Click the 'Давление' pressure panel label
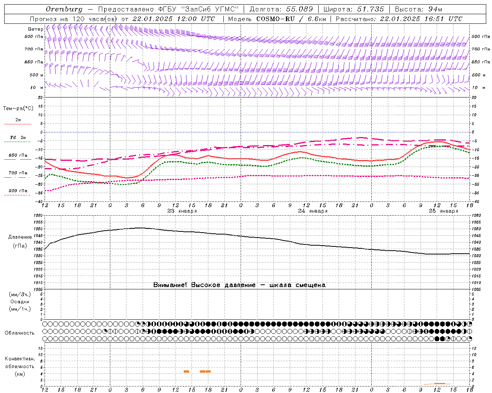The image size is (492, 393). click(x=20, y=237)
